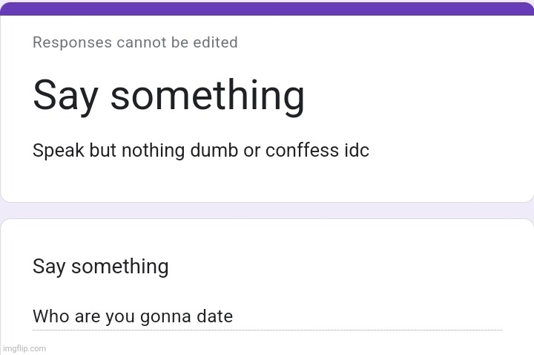Click the "Responses cannot be edited" notice
Screen dimensions: 534x355
pos(135,42)
